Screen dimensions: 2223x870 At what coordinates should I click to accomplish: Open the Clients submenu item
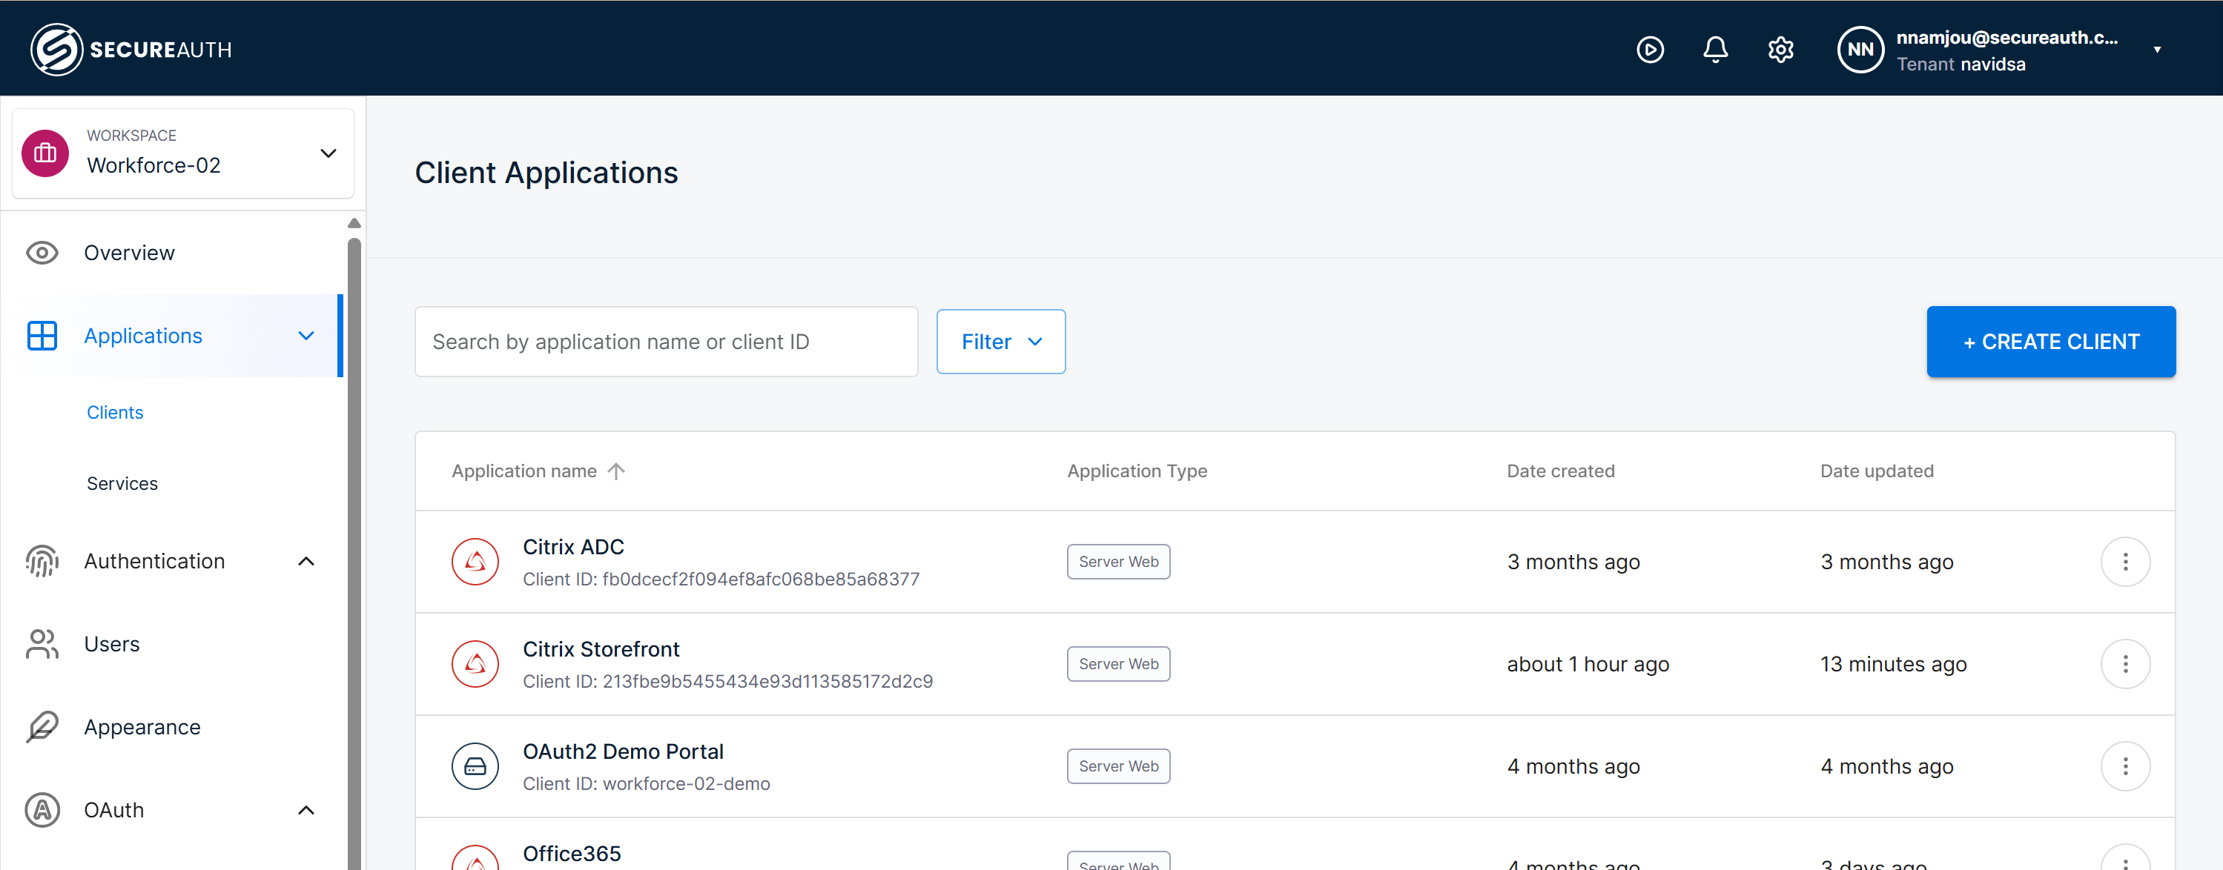pos(115,412)
